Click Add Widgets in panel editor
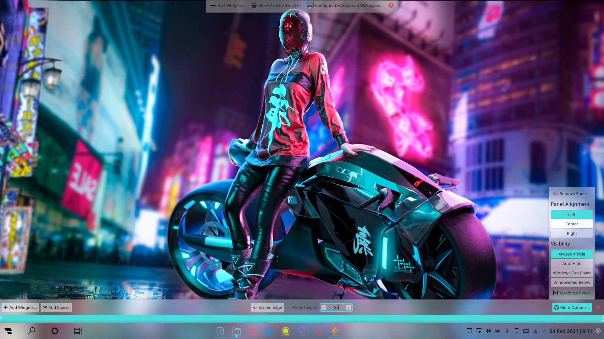This screenshot has width=604, height=339. click(20, 307)
